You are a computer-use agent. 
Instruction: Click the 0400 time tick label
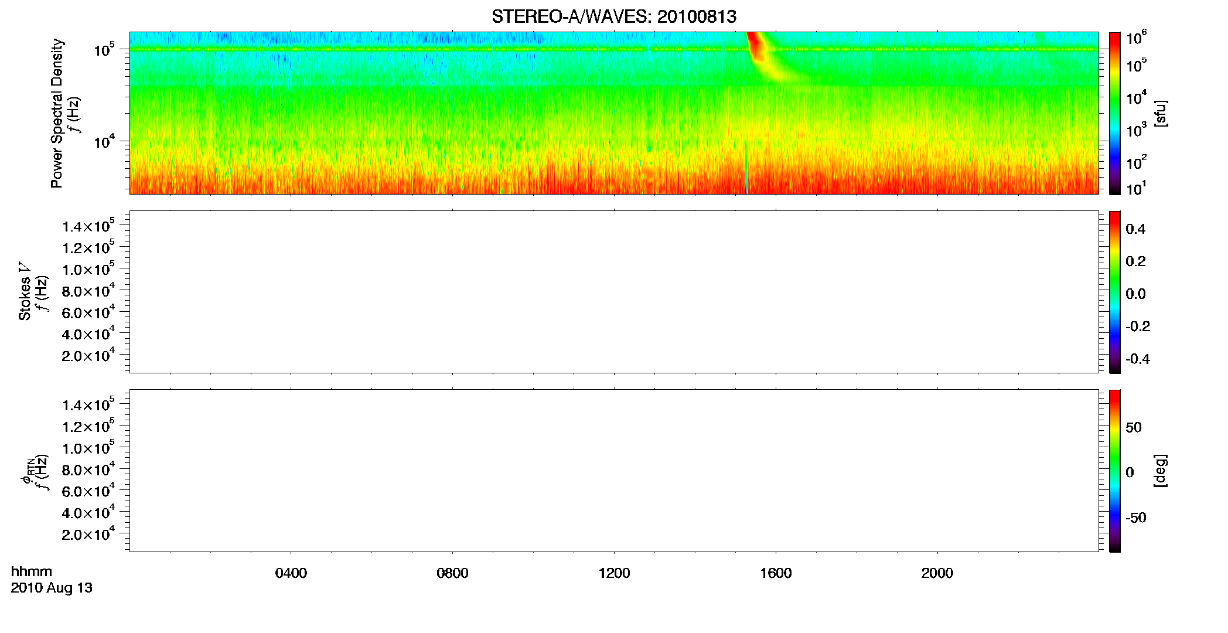pyautogui.click(x=291, y=573)
